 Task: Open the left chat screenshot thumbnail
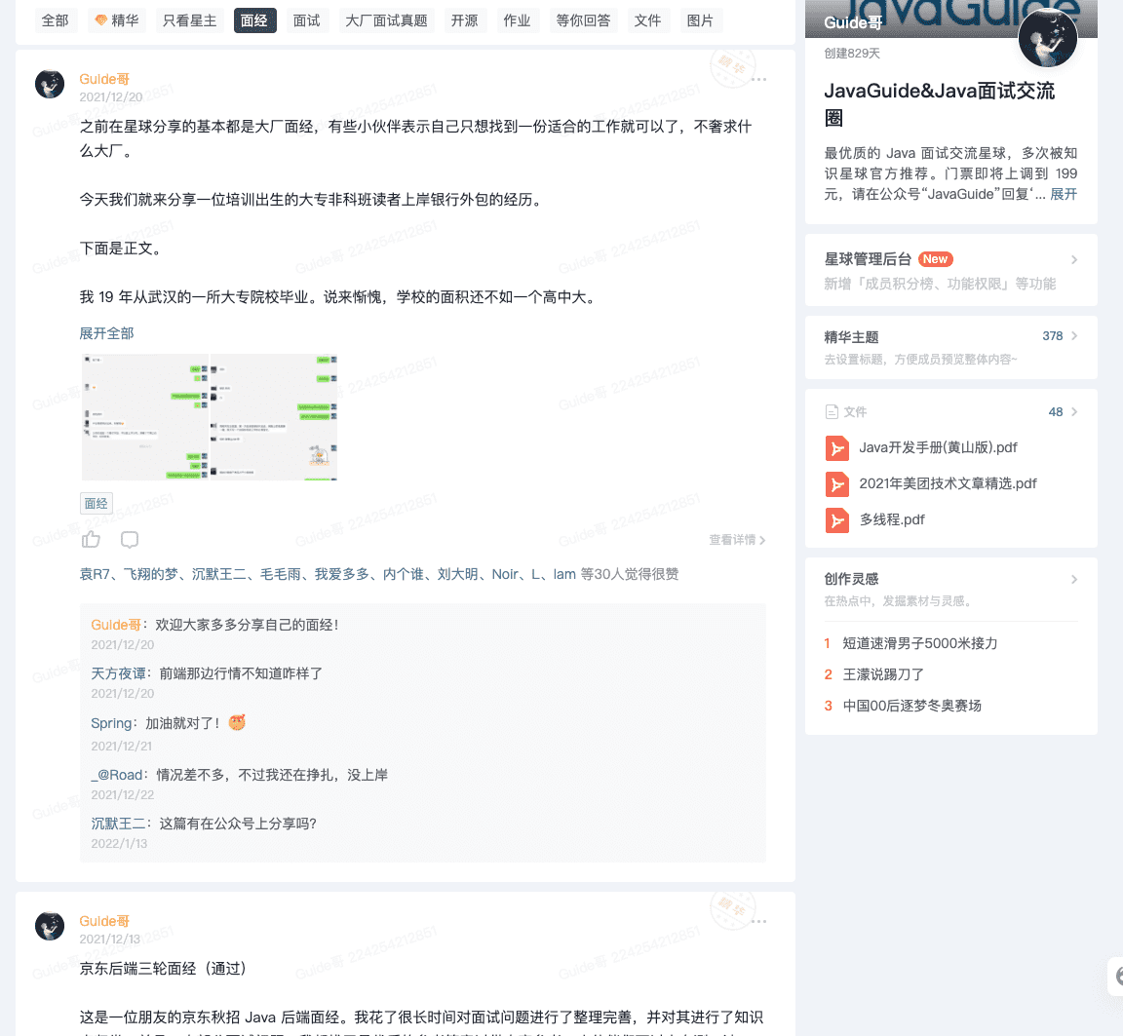click(144, 417)
